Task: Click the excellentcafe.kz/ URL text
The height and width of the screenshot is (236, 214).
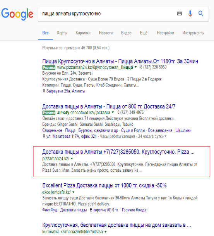Action: (56, 192)
